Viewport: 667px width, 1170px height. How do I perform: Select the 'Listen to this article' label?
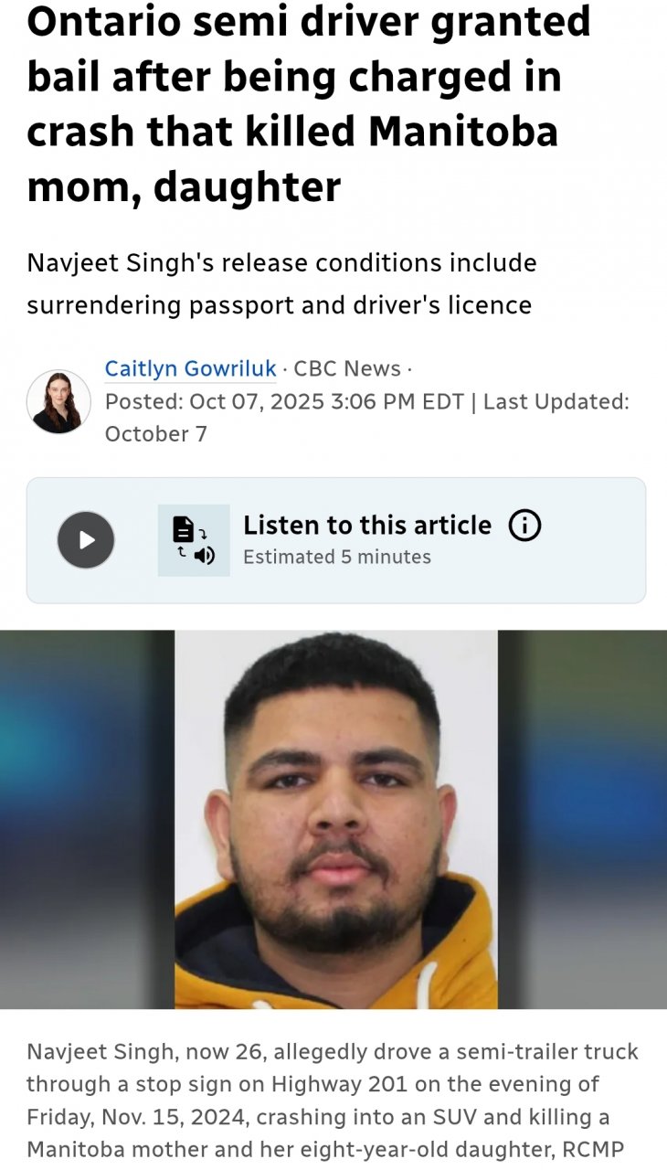(367, 526)
